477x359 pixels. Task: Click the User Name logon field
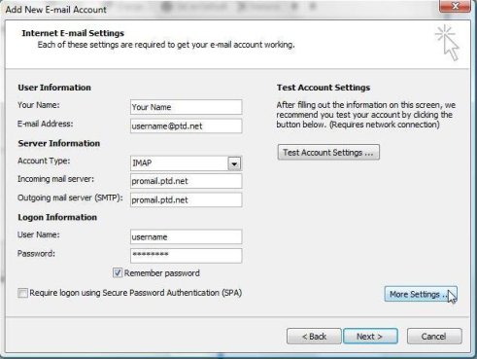click(186, 236)
